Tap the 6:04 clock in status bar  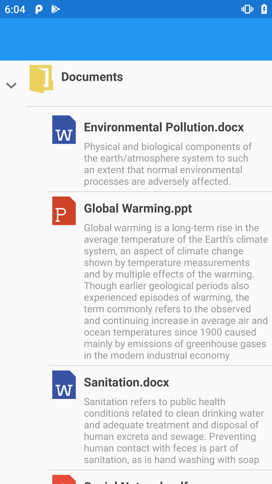[15, 9]
